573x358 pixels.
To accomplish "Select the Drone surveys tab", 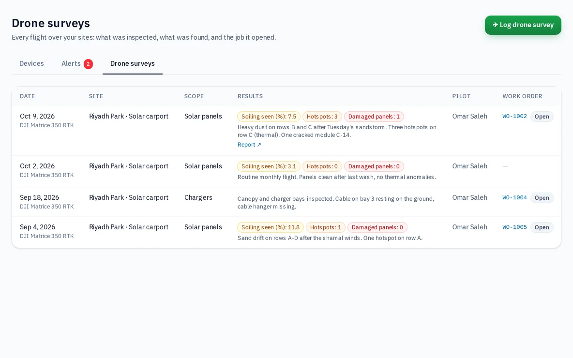I will (x=132, y=63).
